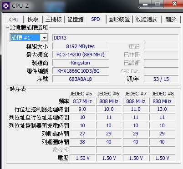Image resolution: width=183 pixels, height=169 pixels.
Task: Select the 記憶體 tab
Action: click(x=76, y=20)
